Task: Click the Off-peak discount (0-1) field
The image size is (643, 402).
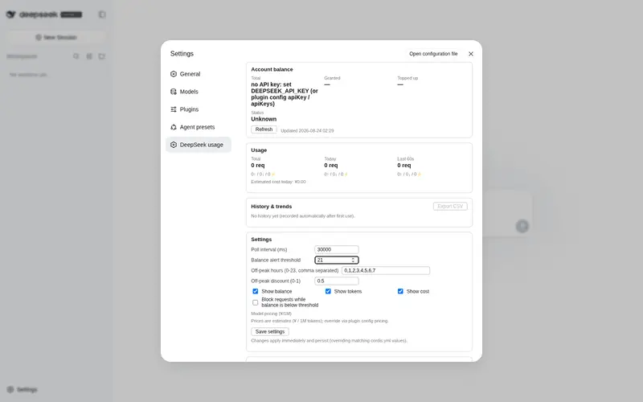Action: tap(337, 281)
